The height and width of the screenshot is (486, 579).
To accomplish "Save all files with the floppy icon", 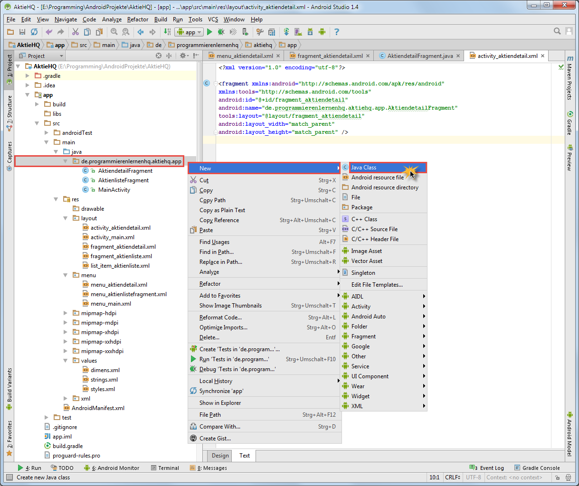I will [22, 32].
